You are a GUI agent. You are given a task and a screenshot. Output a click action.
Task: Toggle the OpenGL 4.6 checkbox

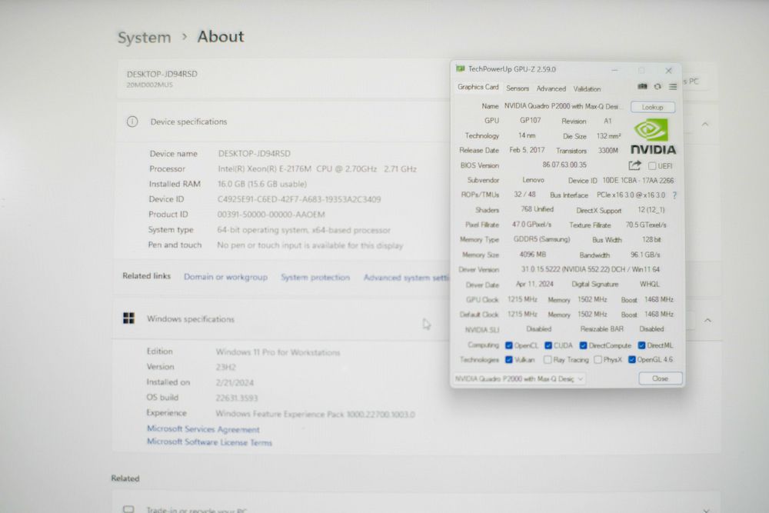point(631,359)
